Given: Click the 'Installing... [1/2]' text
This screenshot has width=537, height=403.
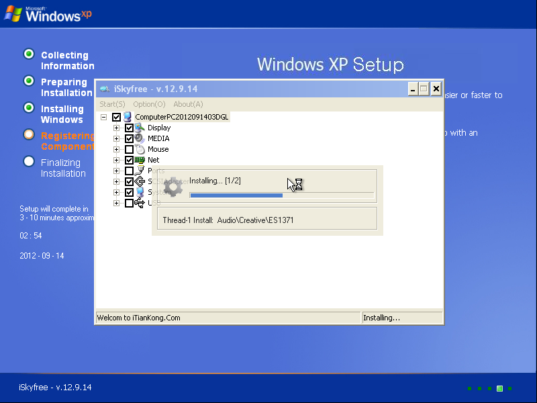Looking at the screenshot, I should point(215,181).
